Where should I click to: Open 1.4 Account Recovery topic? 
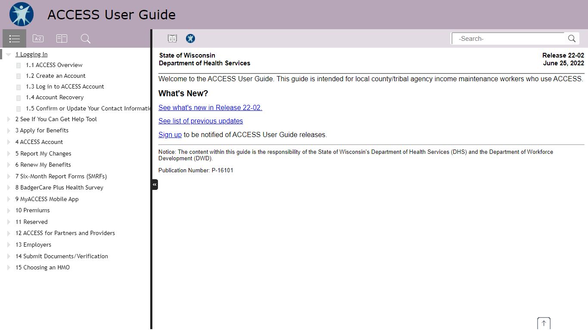tap(55, 98)
